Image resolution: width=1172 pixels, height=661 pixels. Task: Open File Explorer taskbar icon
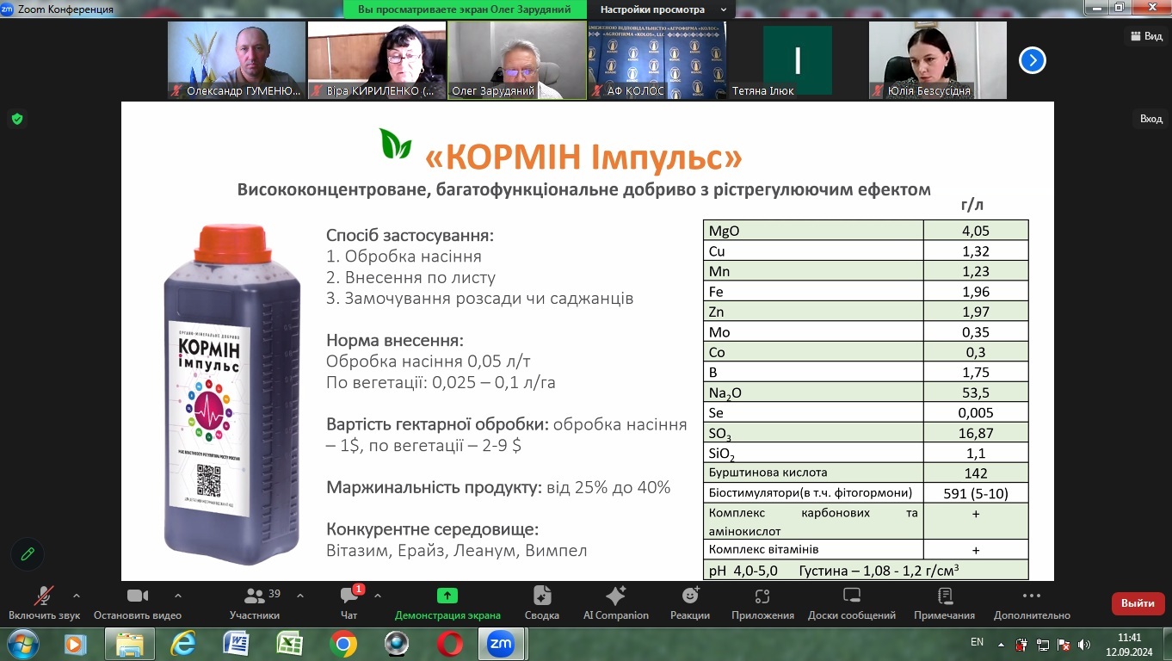[129, 644]
